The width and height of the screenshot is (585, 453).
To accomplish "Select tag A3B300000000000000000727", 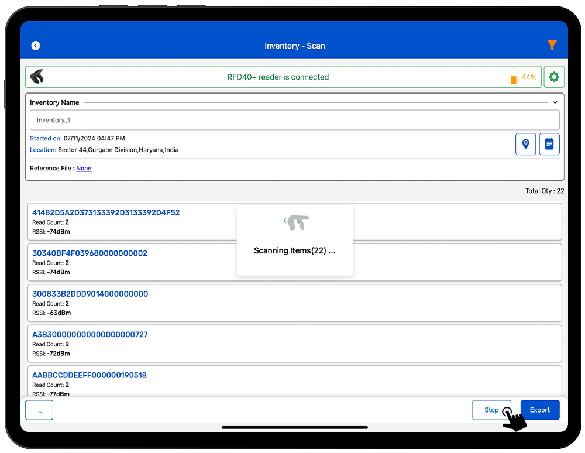I will pos(90,335).
